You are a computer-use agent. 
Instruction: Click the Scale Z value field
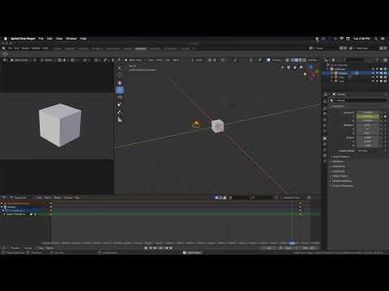[368, 145]
